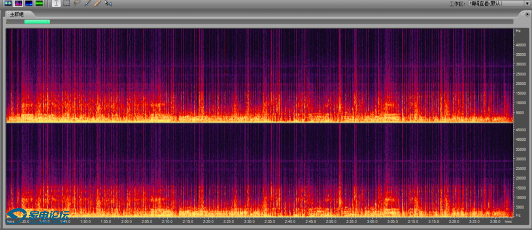Select the Spectral Frequency display icon
Image resolution: width=532 pixels, height=230 pixels.
point(18,3)
